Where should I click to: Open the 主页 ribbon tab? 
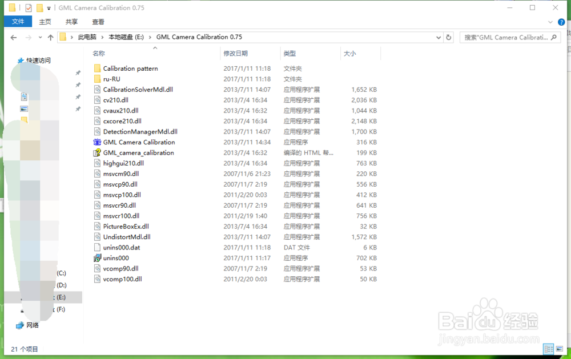coord(45,22)
